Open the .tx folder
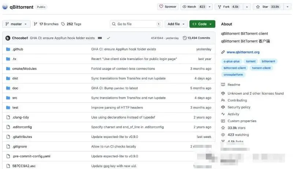The height and width of the screenshot is (169, 293). click(14, 59)
